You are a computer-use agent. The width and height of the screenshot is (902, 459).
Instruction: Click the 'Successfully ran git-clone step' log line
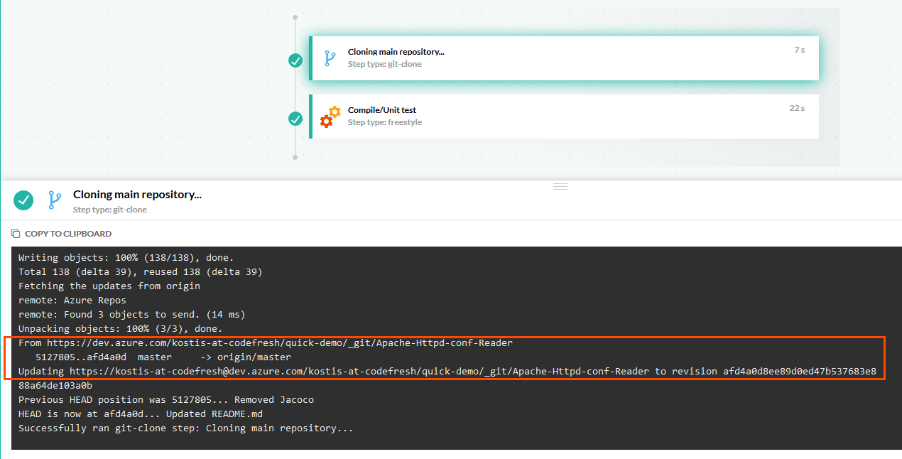click(x=185, y=428)
